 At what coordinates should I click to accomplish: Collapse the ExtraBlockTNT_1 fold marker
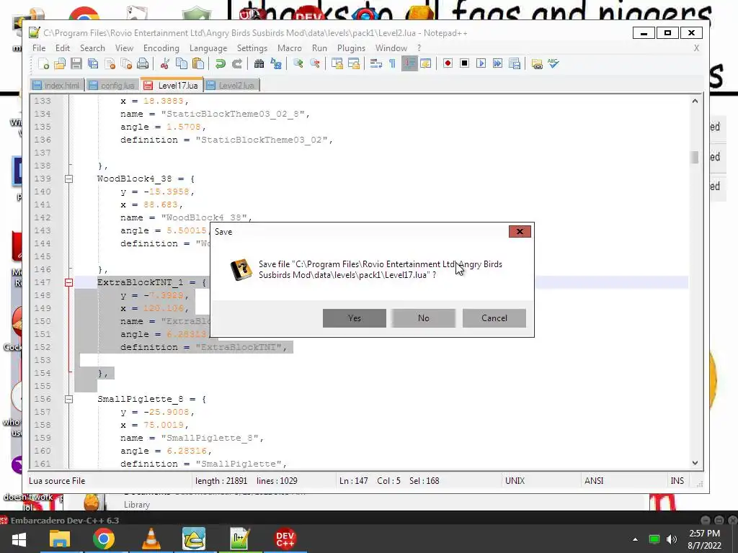[68, 282]
